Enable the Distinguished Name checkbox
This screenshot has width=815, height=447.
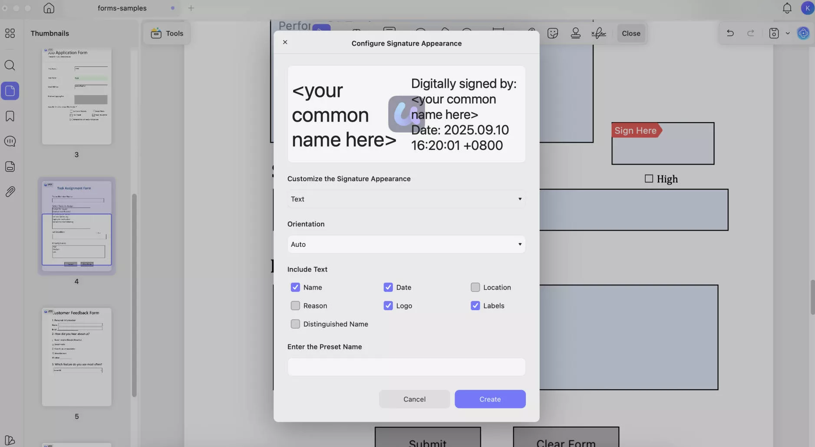click(295, 324)
